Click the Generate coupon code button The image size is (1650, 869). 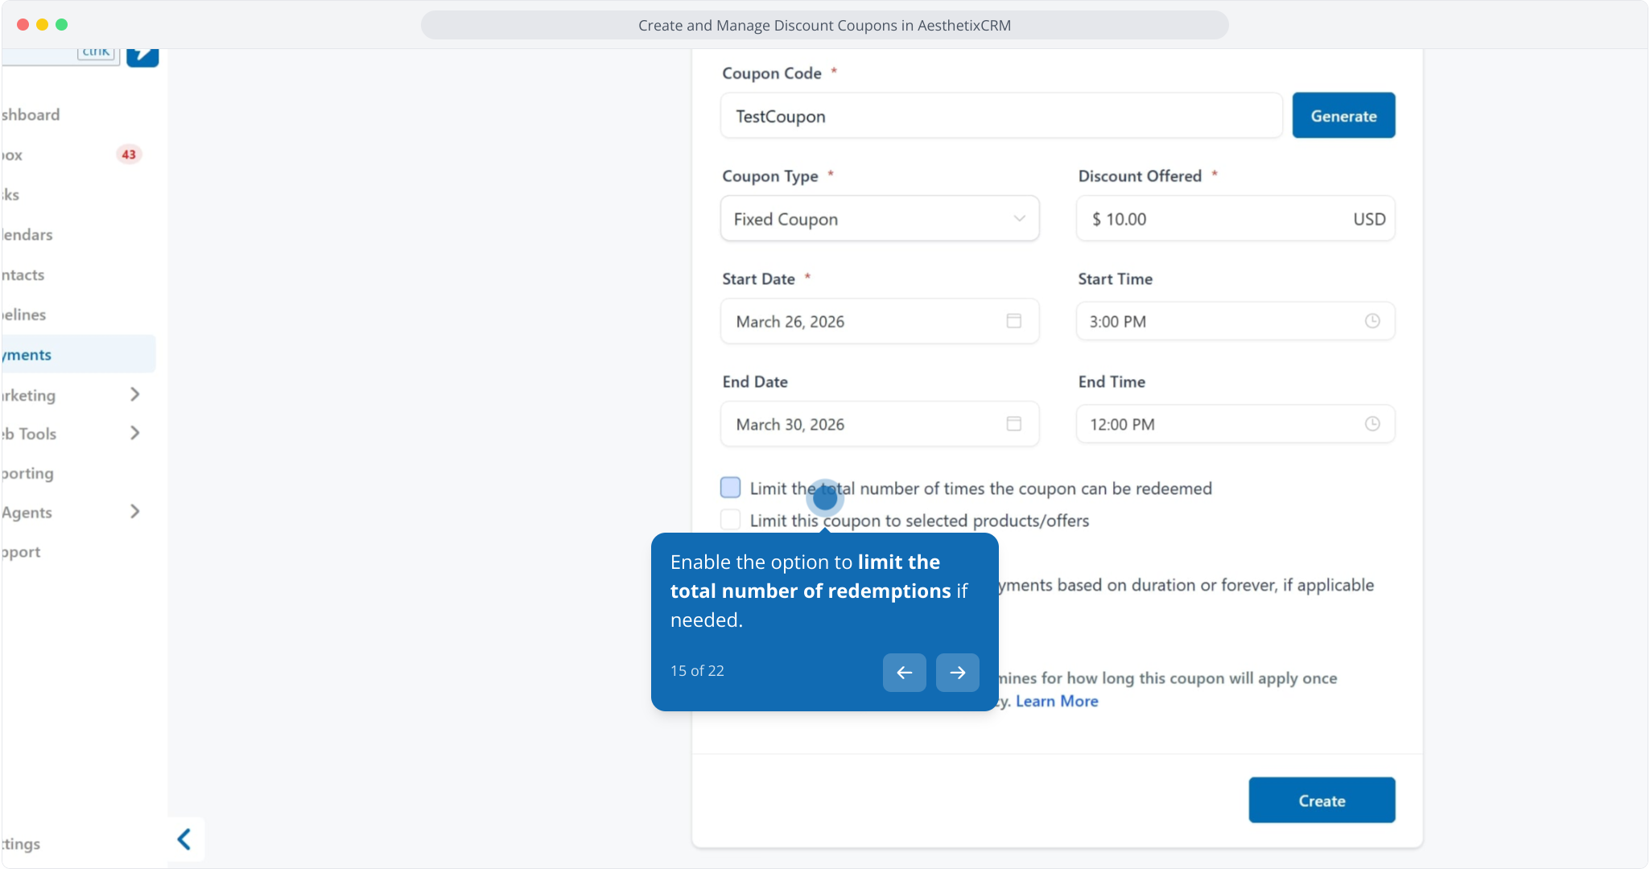click(x=1343, y=116)
